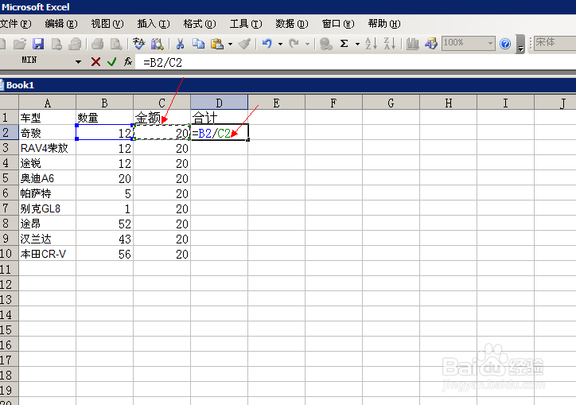
Task: Open Print Preview magnifier icon
Action: (116, 44)
